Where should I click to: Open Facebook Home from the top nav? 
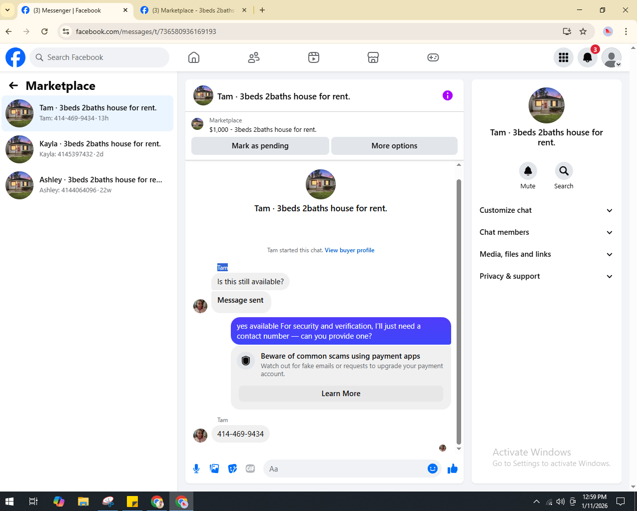(194, 57)
